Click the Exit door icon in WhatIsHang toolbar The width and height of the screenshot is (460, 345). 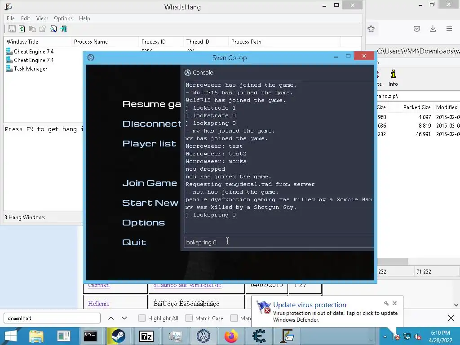pos(64,29)
